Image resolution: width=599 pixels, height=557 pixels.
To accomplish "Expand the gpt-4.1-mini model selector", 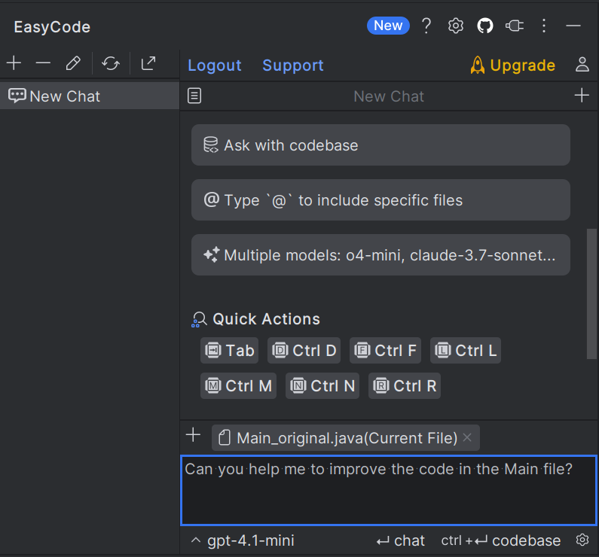I will [x=243, y=540].
